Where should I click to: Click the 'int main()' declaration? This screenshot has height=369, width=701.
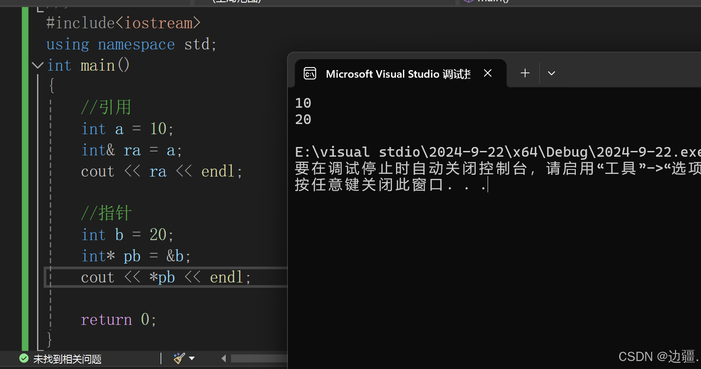click(x=88, y=66)
